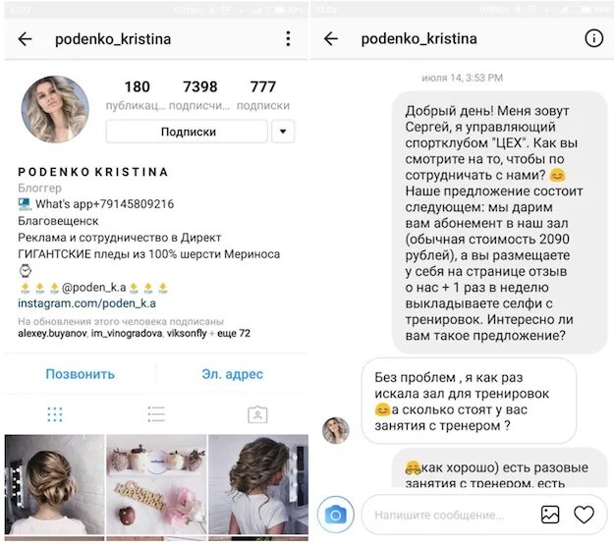Screen dimensions: 614x544
Task: Send a heart reaction in the chat
Action: [584, 515]
